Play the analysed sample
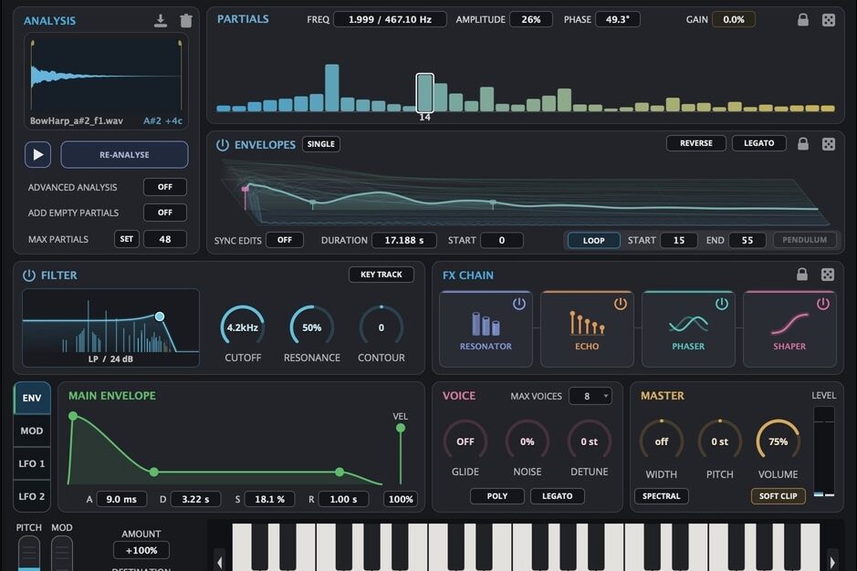Viewport: 857px width, 571px height. 37,155
